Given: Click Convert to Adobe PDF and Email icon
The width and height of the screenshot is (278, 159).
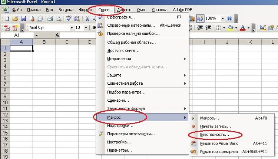Looking at the screenshot, I should (x=16, y=28).
